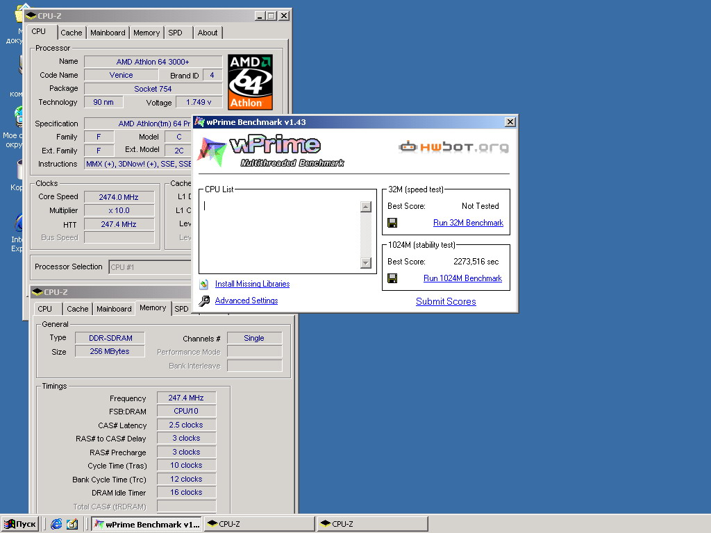Click FSB:DRAM value CPU/10
The height and width of the screenshot is (533, 711).
coord(186,411)
